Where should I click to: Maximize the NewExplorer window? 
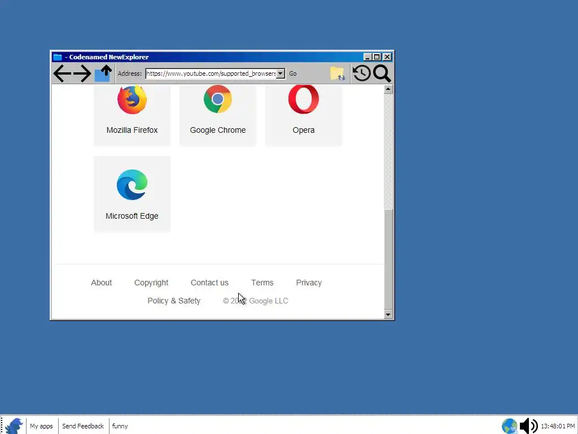click(x=376, y=57)
